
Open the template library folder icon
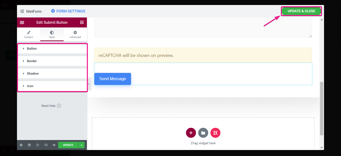[203, 133]
